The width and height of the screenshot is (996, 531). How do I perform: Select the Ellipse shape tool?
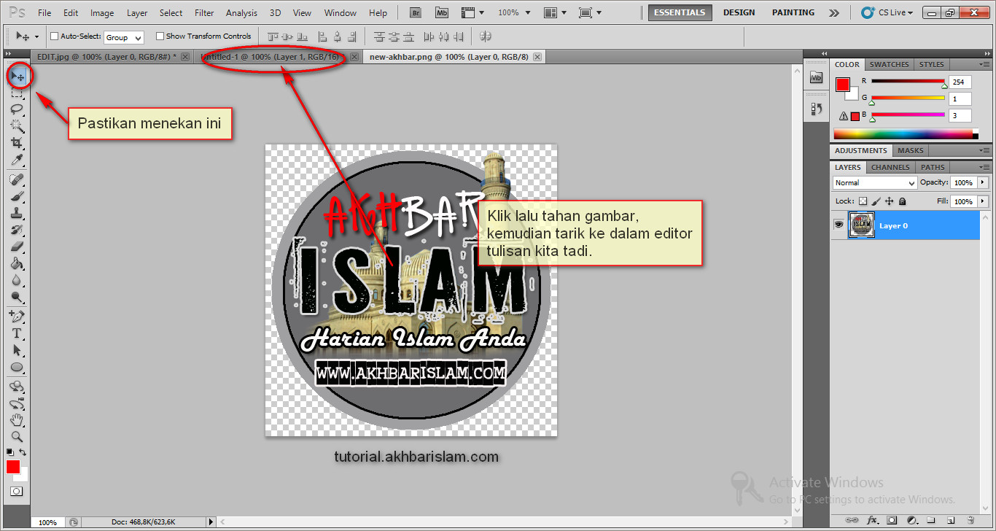click(x=17, y=367)
